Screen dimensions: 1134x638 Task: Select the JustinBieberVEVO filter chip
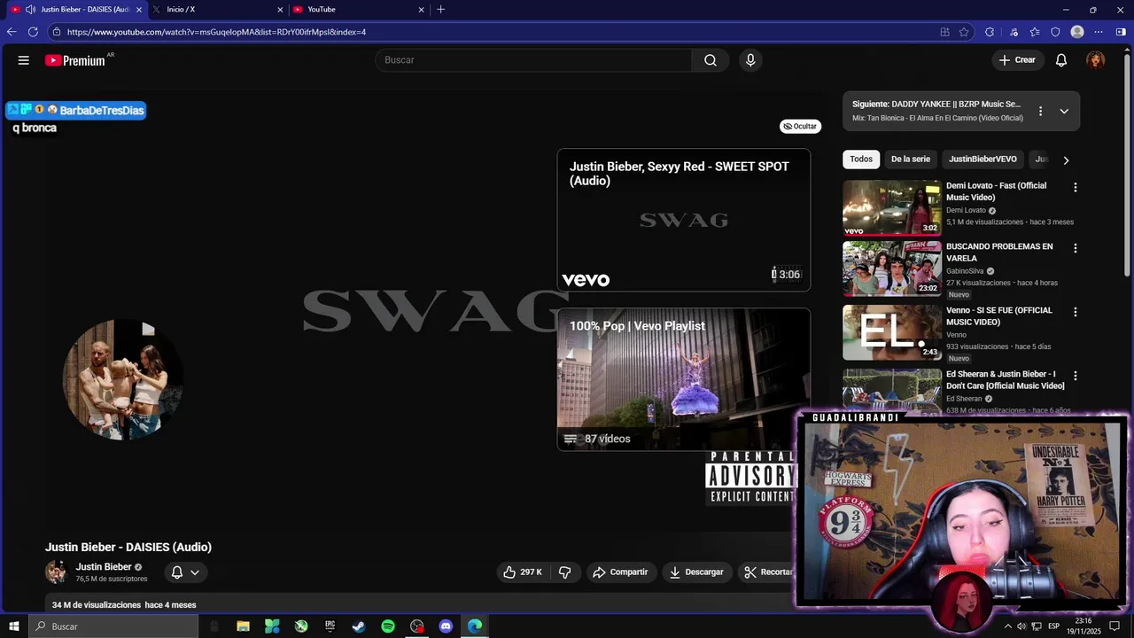coord(983,159)
